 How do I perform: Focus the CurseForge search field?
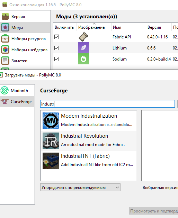[x=107, y=104]
